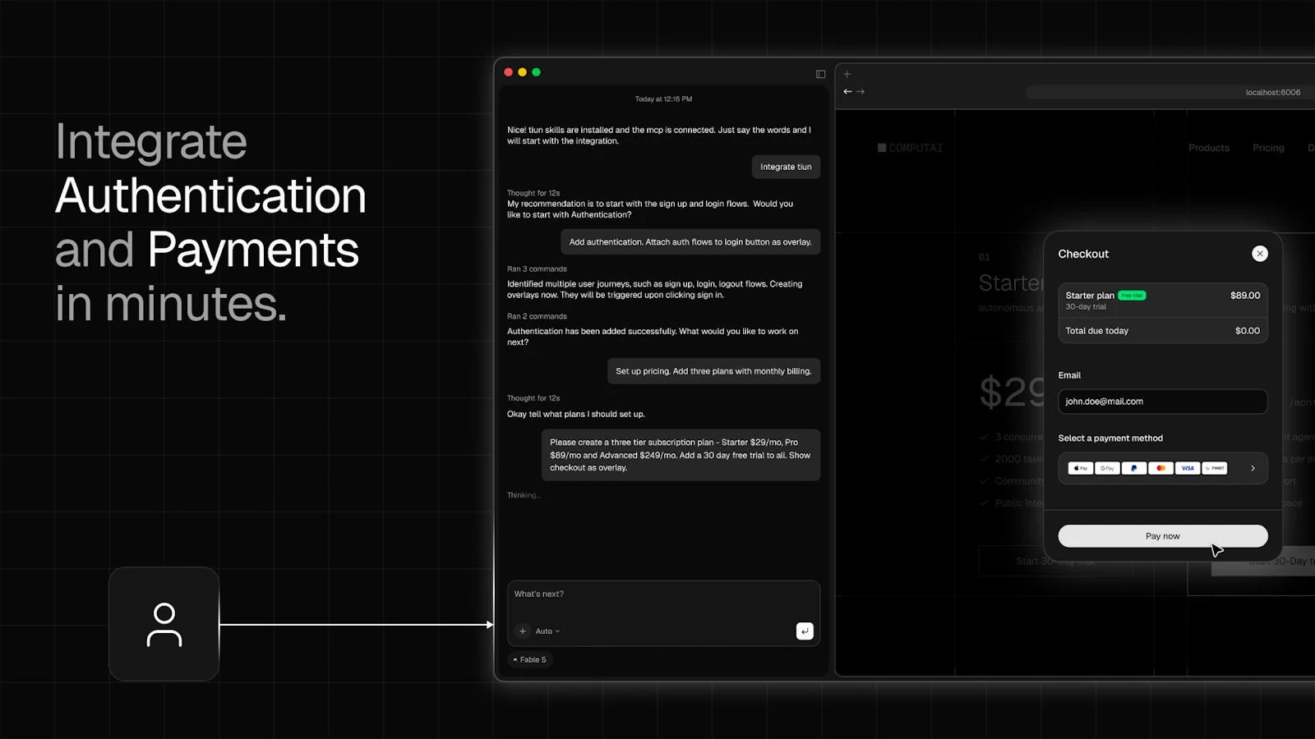The width and height of the screenshot is (1315, 739).
Task: Click the localhost:6006 address bar
Action: click(x=1170, y=93)
